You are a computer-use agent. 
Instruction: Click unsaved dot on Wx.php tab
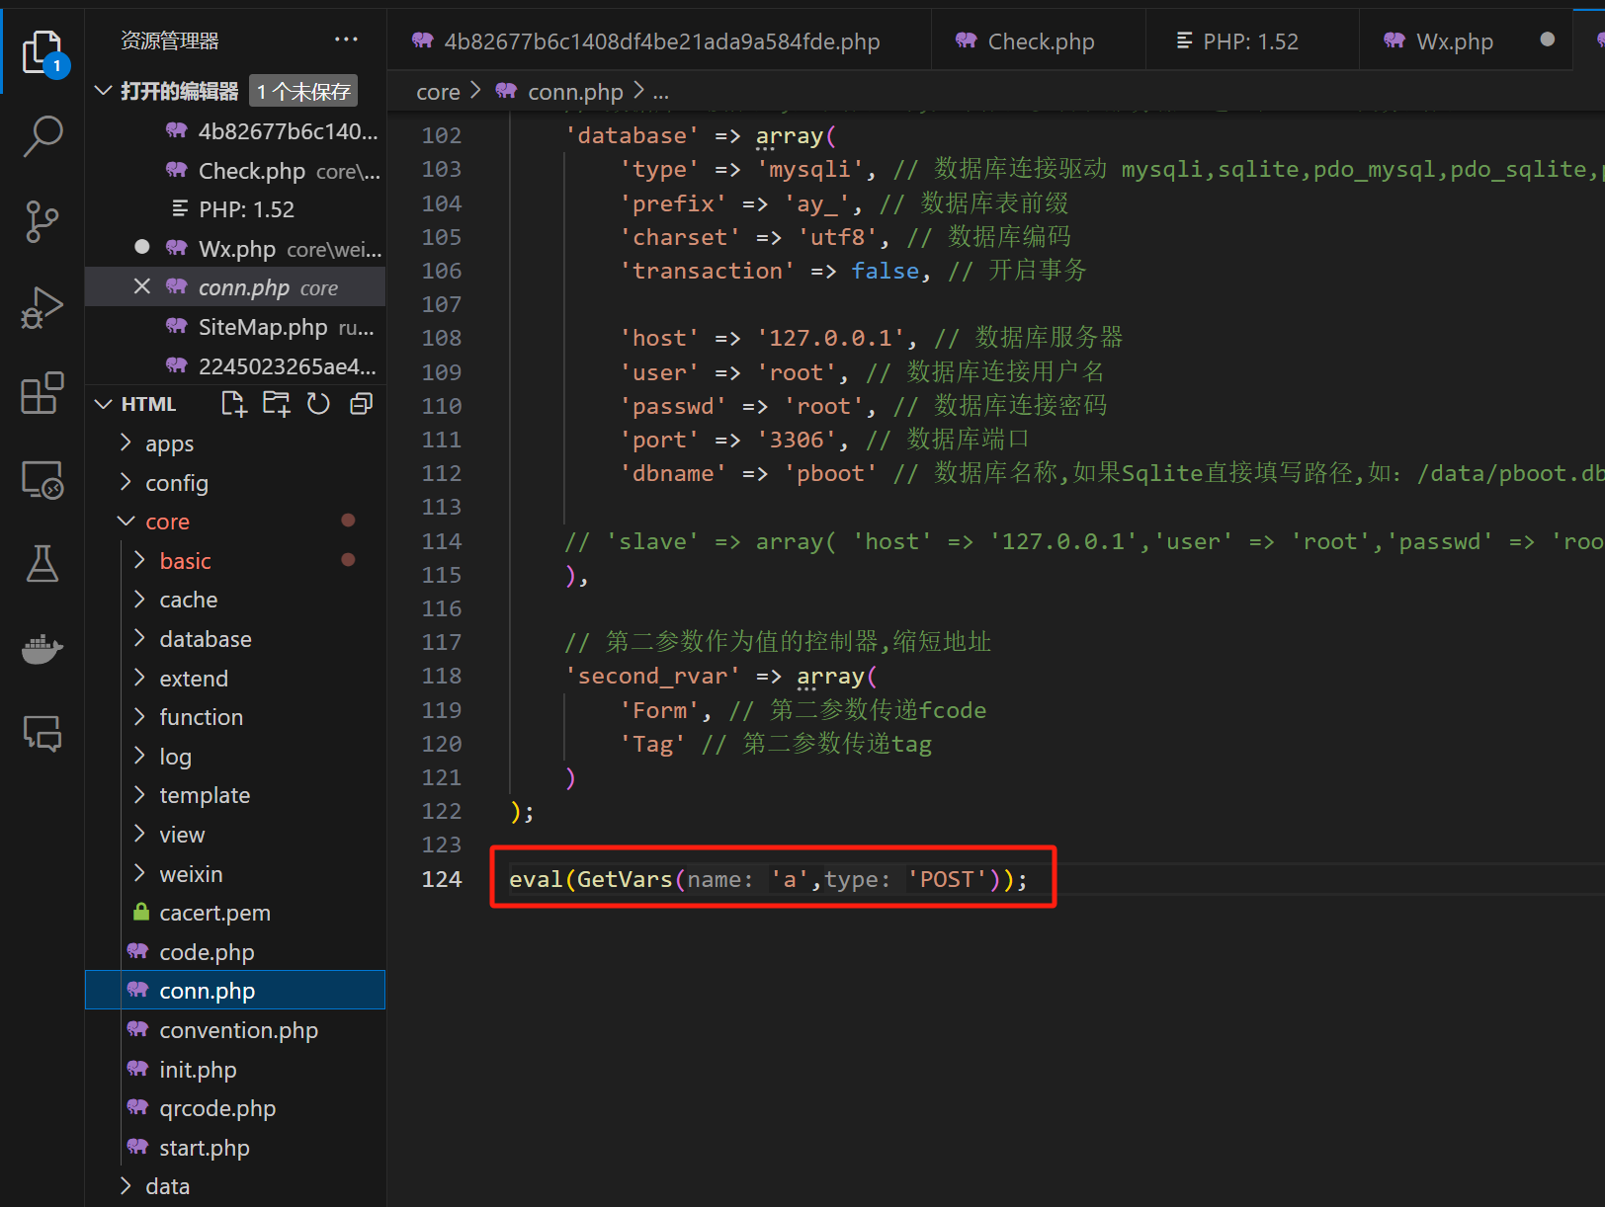[x=1548, y=40]
